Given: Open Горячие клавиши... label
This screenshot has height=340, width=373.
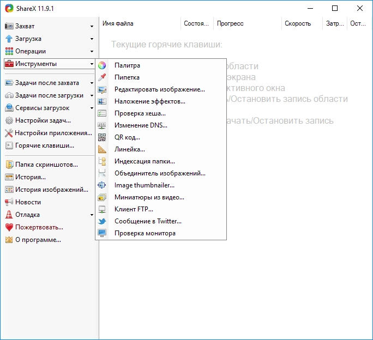Looking at the screenshot, I should [x=45, y=145].
